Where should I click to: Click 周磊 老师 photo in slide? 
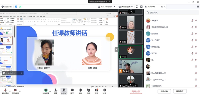pyautogui.click(x=91, y=54)
